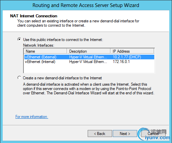
Task: Click the External row's Hyper-V Virtual Ethernet description
Action: click(88, 57)
